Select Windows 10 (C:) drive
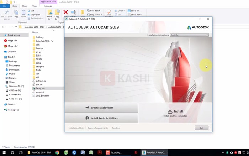This screenshot has height=156, width=249. [x=16, y=86]
